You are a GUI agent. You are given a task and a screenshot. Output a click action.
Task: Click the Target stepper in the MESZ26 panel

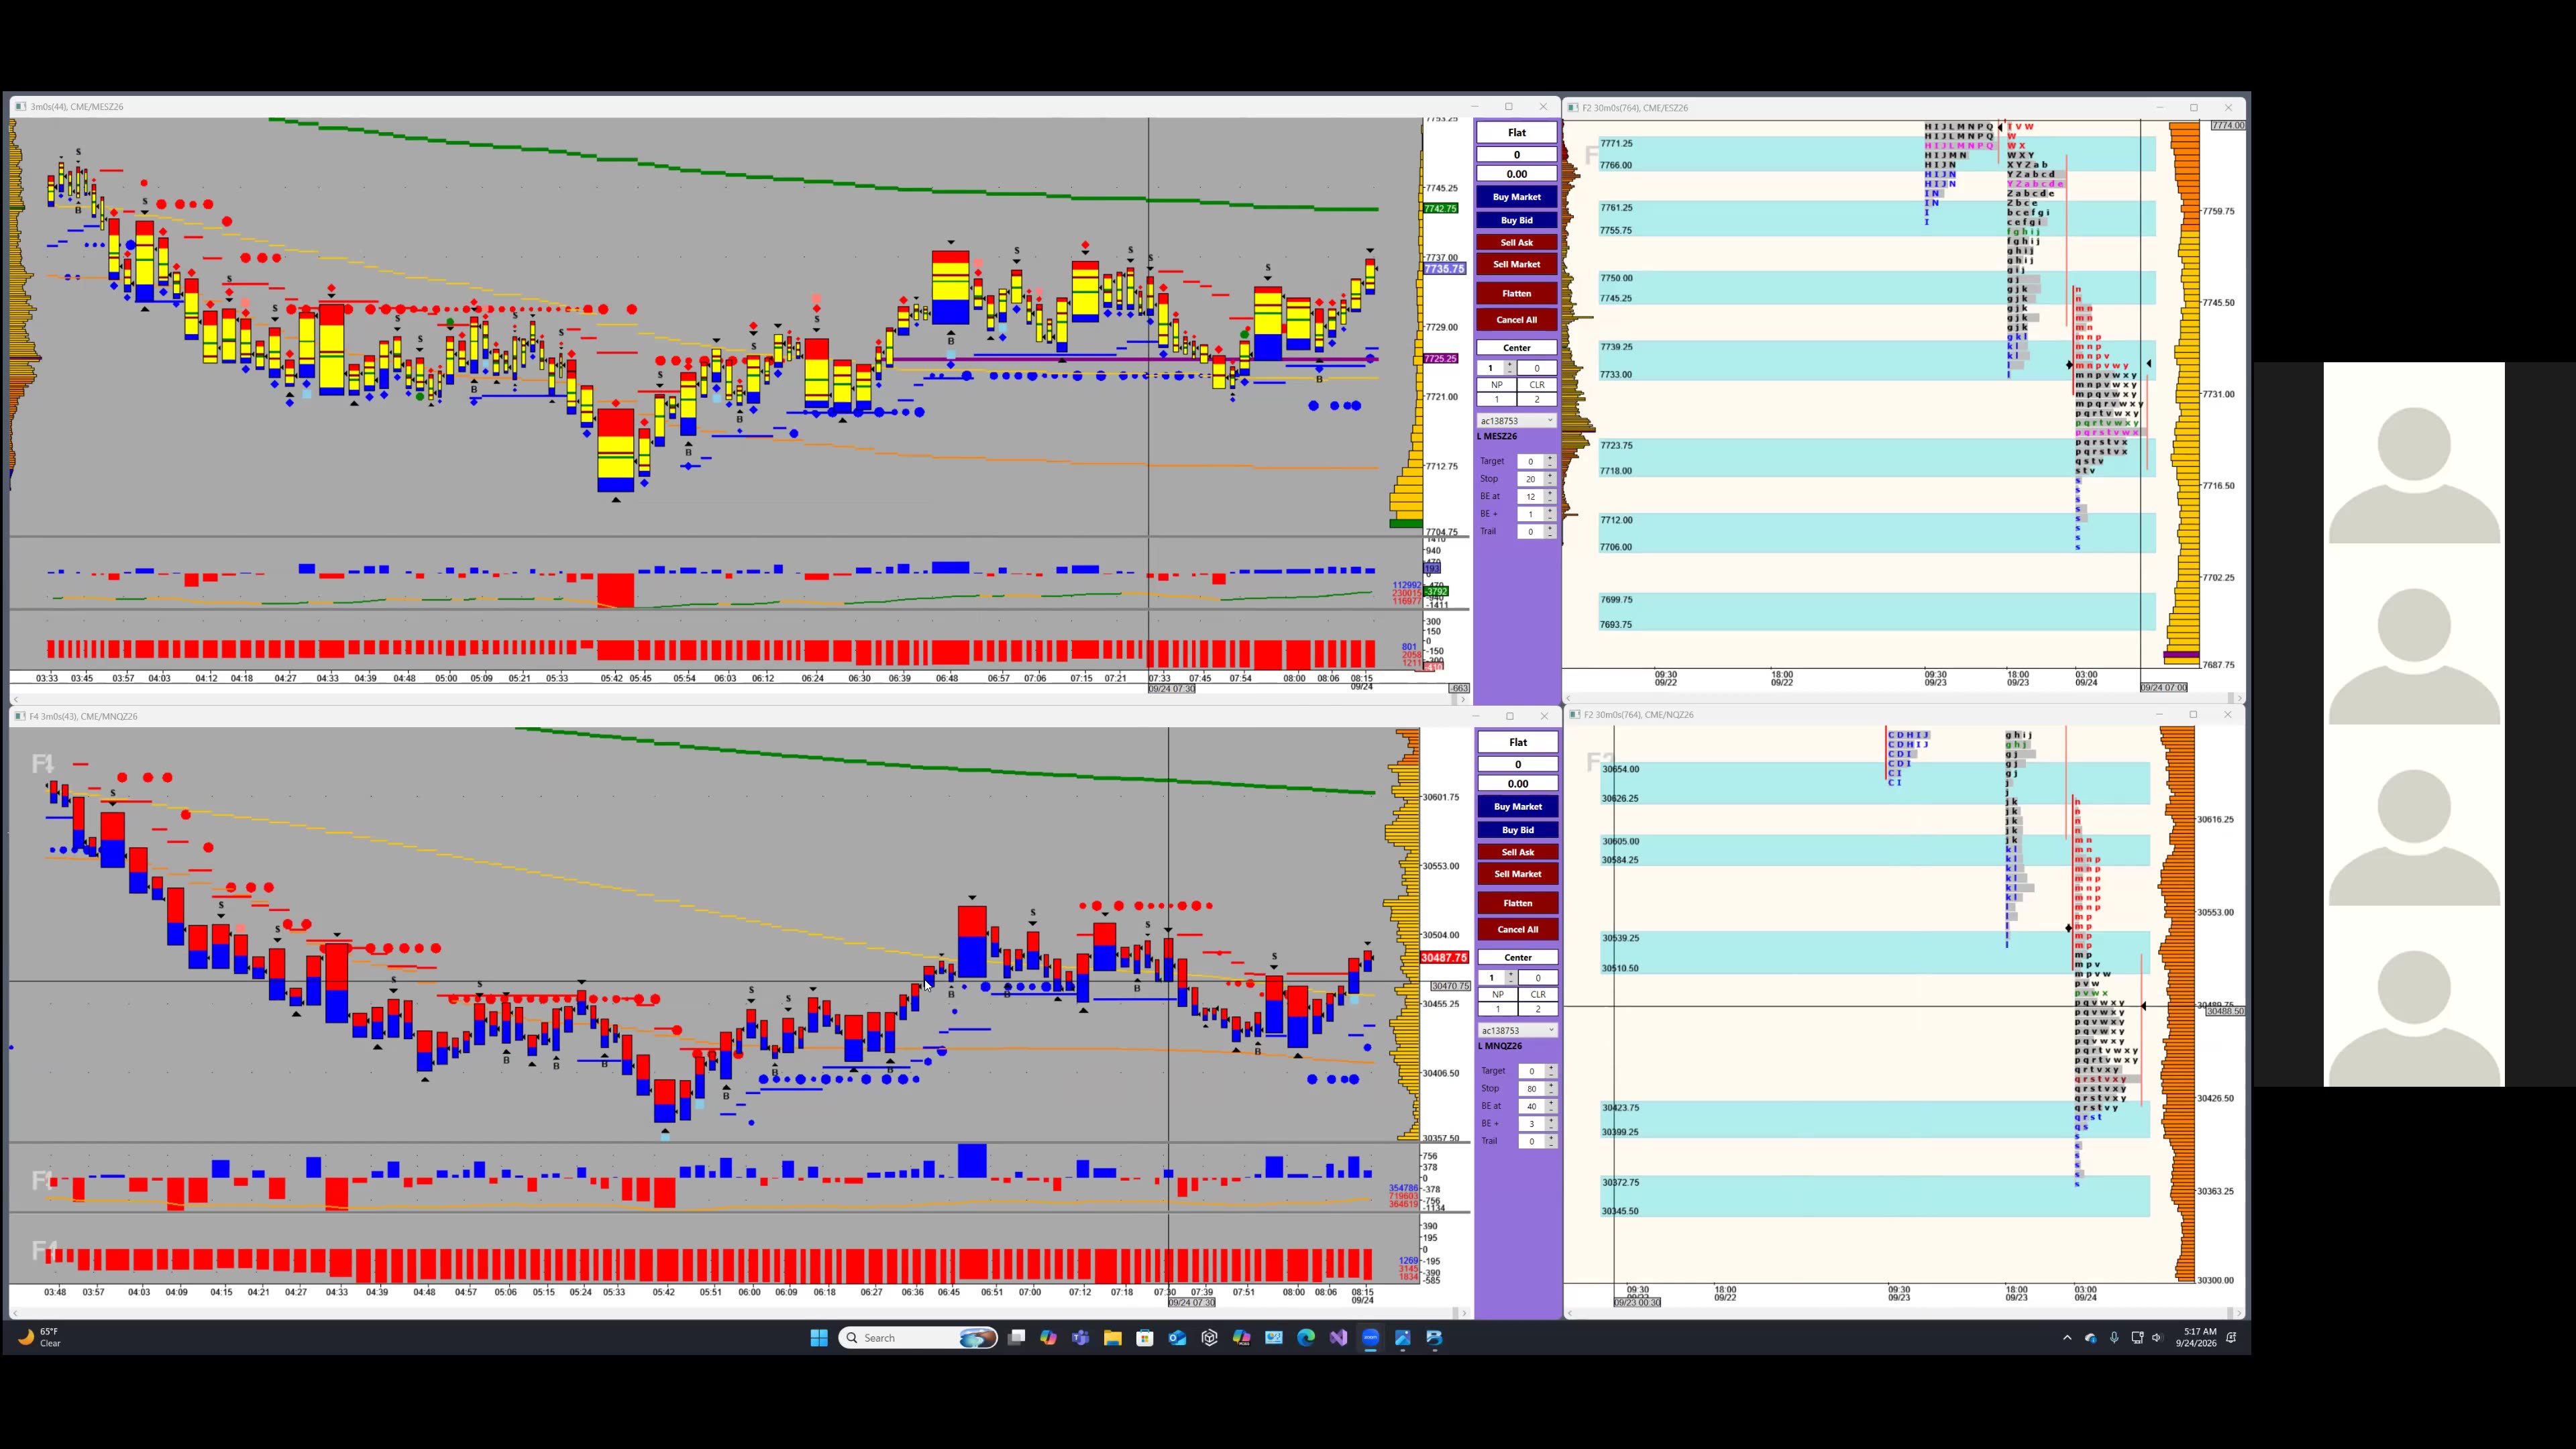click(1550, 461)
